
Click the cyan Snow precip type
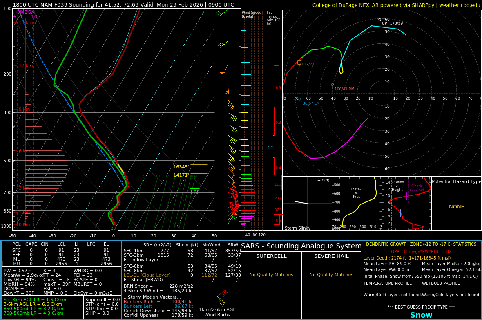421,315
